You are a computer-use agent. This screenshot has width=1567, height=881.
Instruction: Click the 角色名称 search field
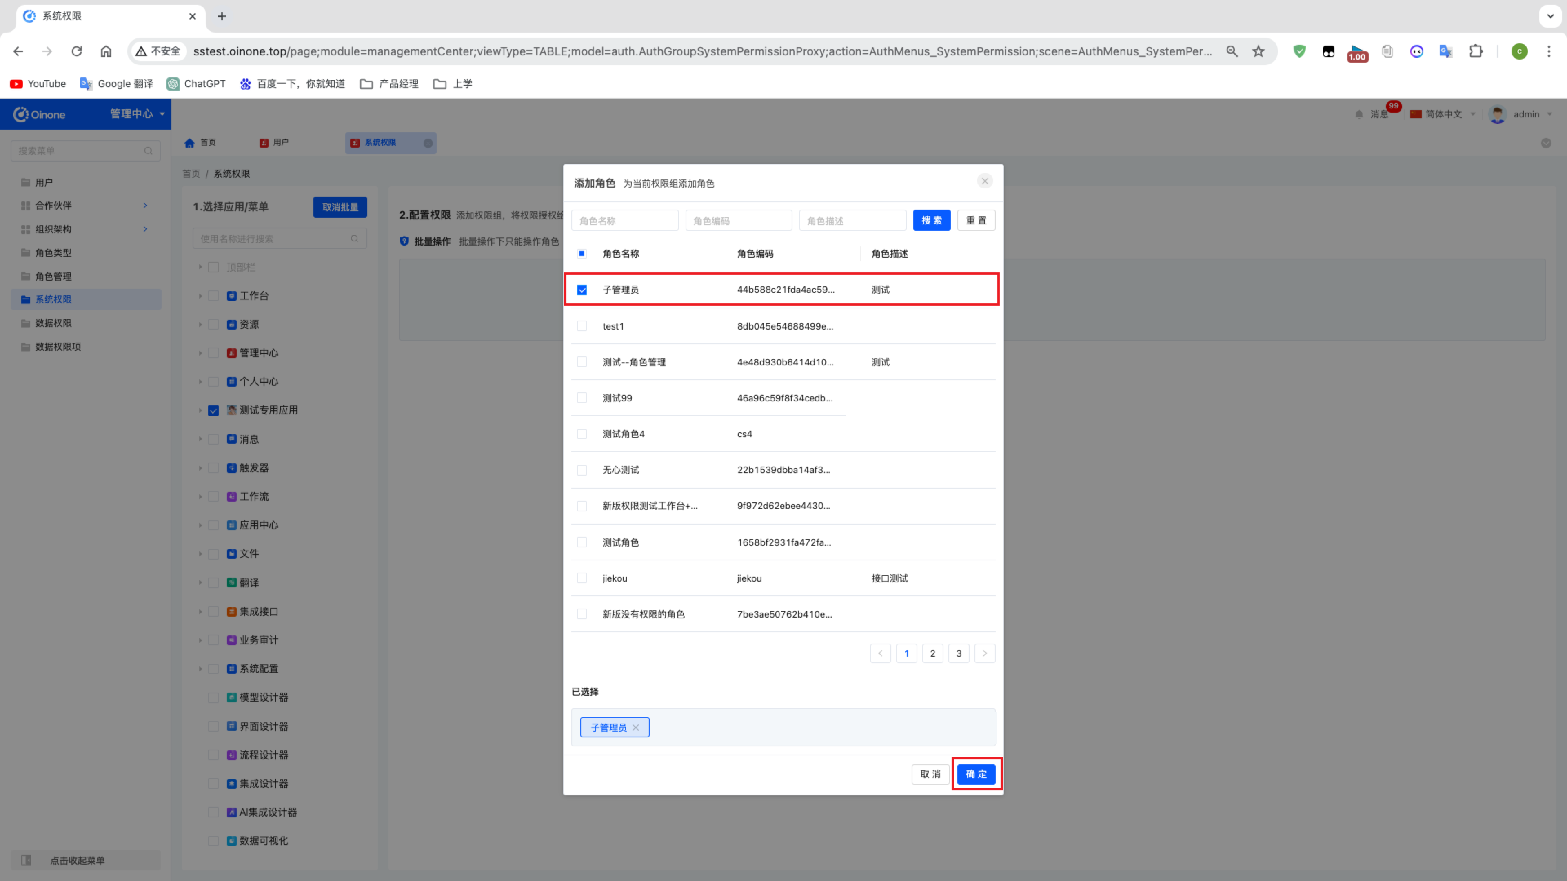pyautogui.click(x=625, y=221)
